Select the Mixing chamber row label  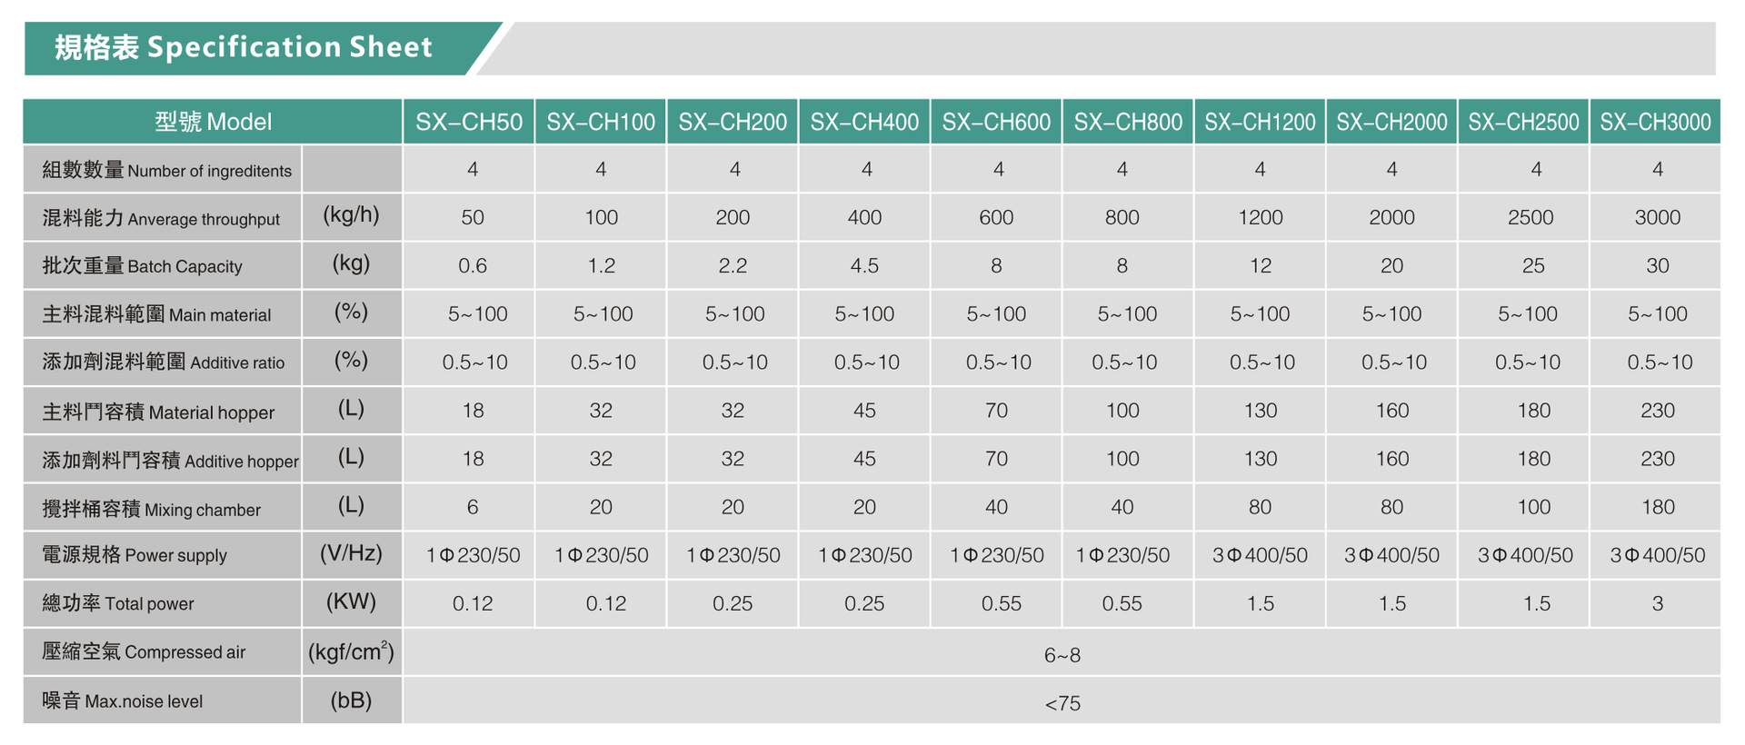pos(151,510)
